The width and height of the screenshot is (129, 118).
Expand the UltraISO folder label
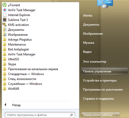click(x=13, y=59)
